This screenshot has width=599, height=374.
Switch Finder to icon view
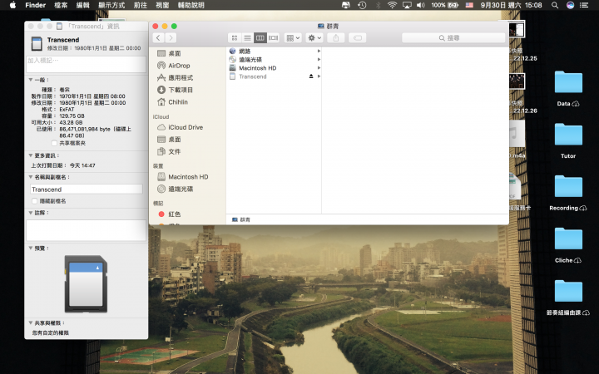(235, 37)
